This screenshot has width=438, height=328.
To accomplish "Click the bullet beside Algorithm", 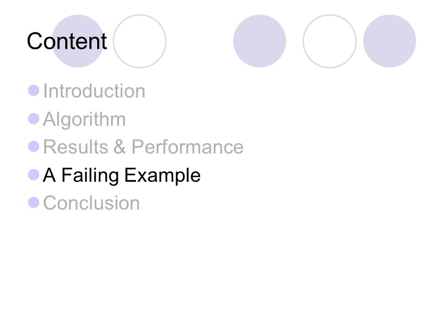I will (33, 118).
